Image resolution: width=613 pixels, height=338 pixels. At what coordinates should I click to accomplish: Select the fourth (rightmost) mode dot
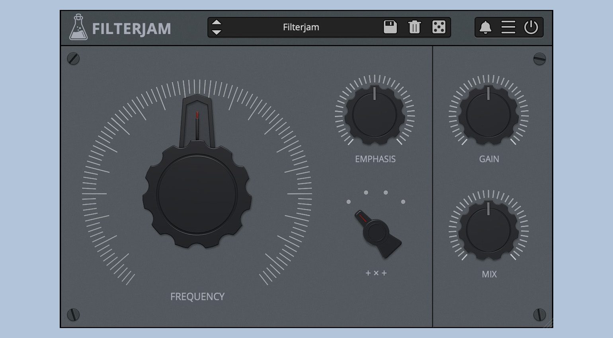tap(403, 202)
